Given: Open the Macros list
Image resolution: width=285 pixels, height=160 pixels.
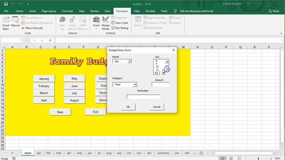Looking at the screenshot, I should (x=16, y=22).
